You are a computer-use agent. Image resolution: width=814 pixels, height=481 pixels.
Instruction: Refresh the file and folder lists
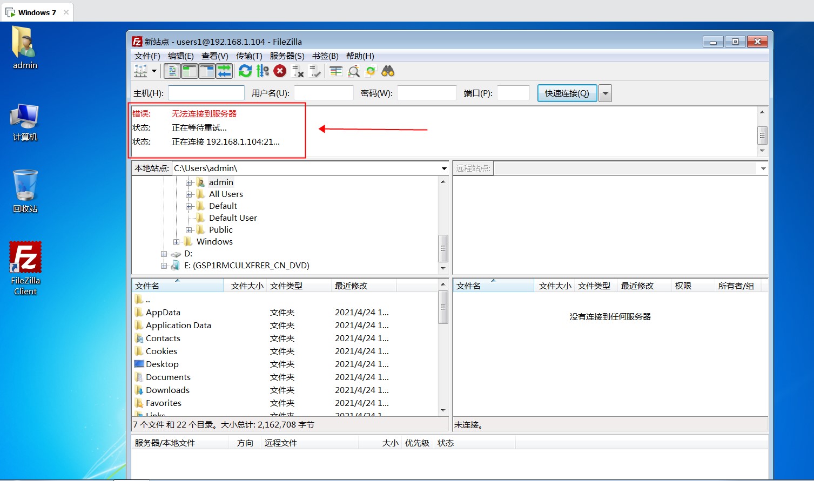(x=245, y=71)
